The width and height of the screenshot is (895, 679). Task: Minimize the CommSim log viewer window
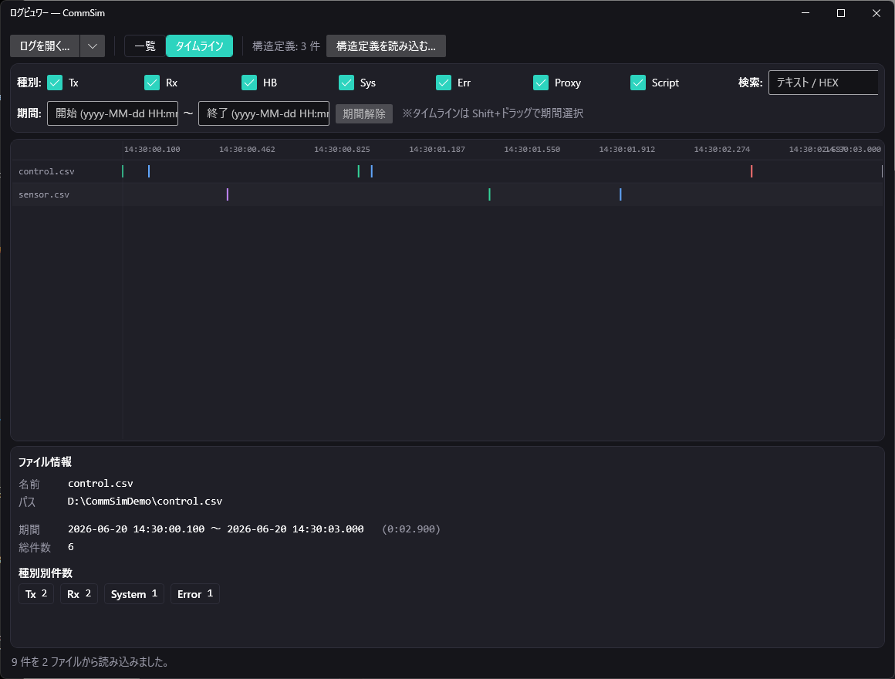pos(805,12)
